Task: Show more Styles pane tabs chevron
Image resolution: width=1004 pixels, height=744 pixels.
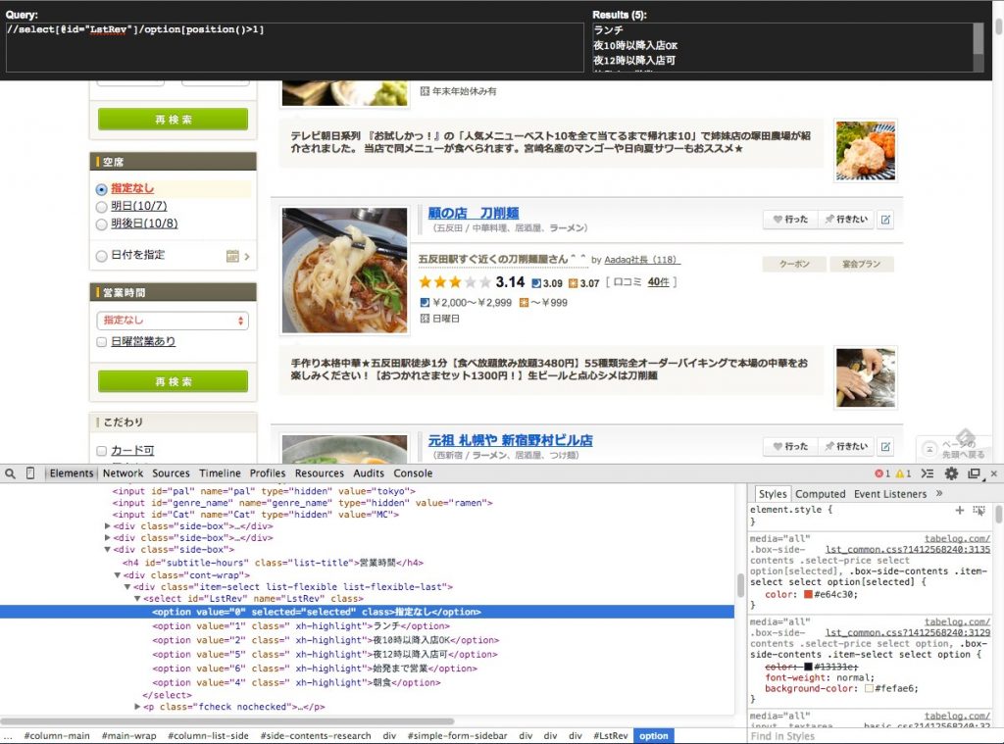Action: pyautogui.click(x=939, y=493)
